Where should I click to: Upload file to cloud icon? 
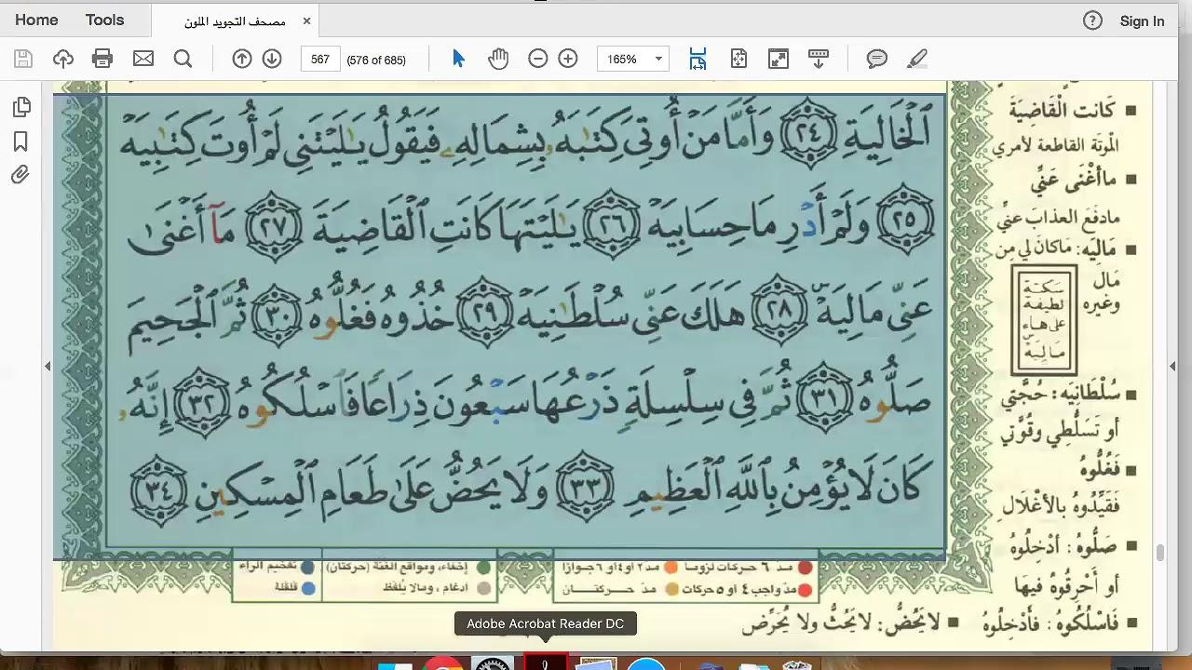(x=63, y=59)
